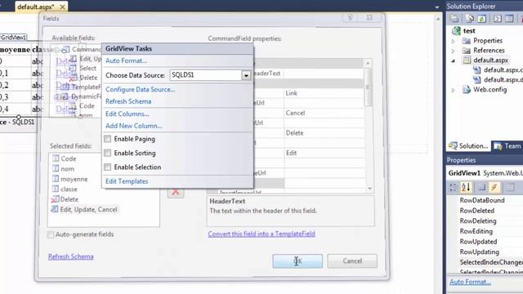Click View Designer icon in Solution Explorer toolbar
The image size is (523, 294).
pos(509,19)
